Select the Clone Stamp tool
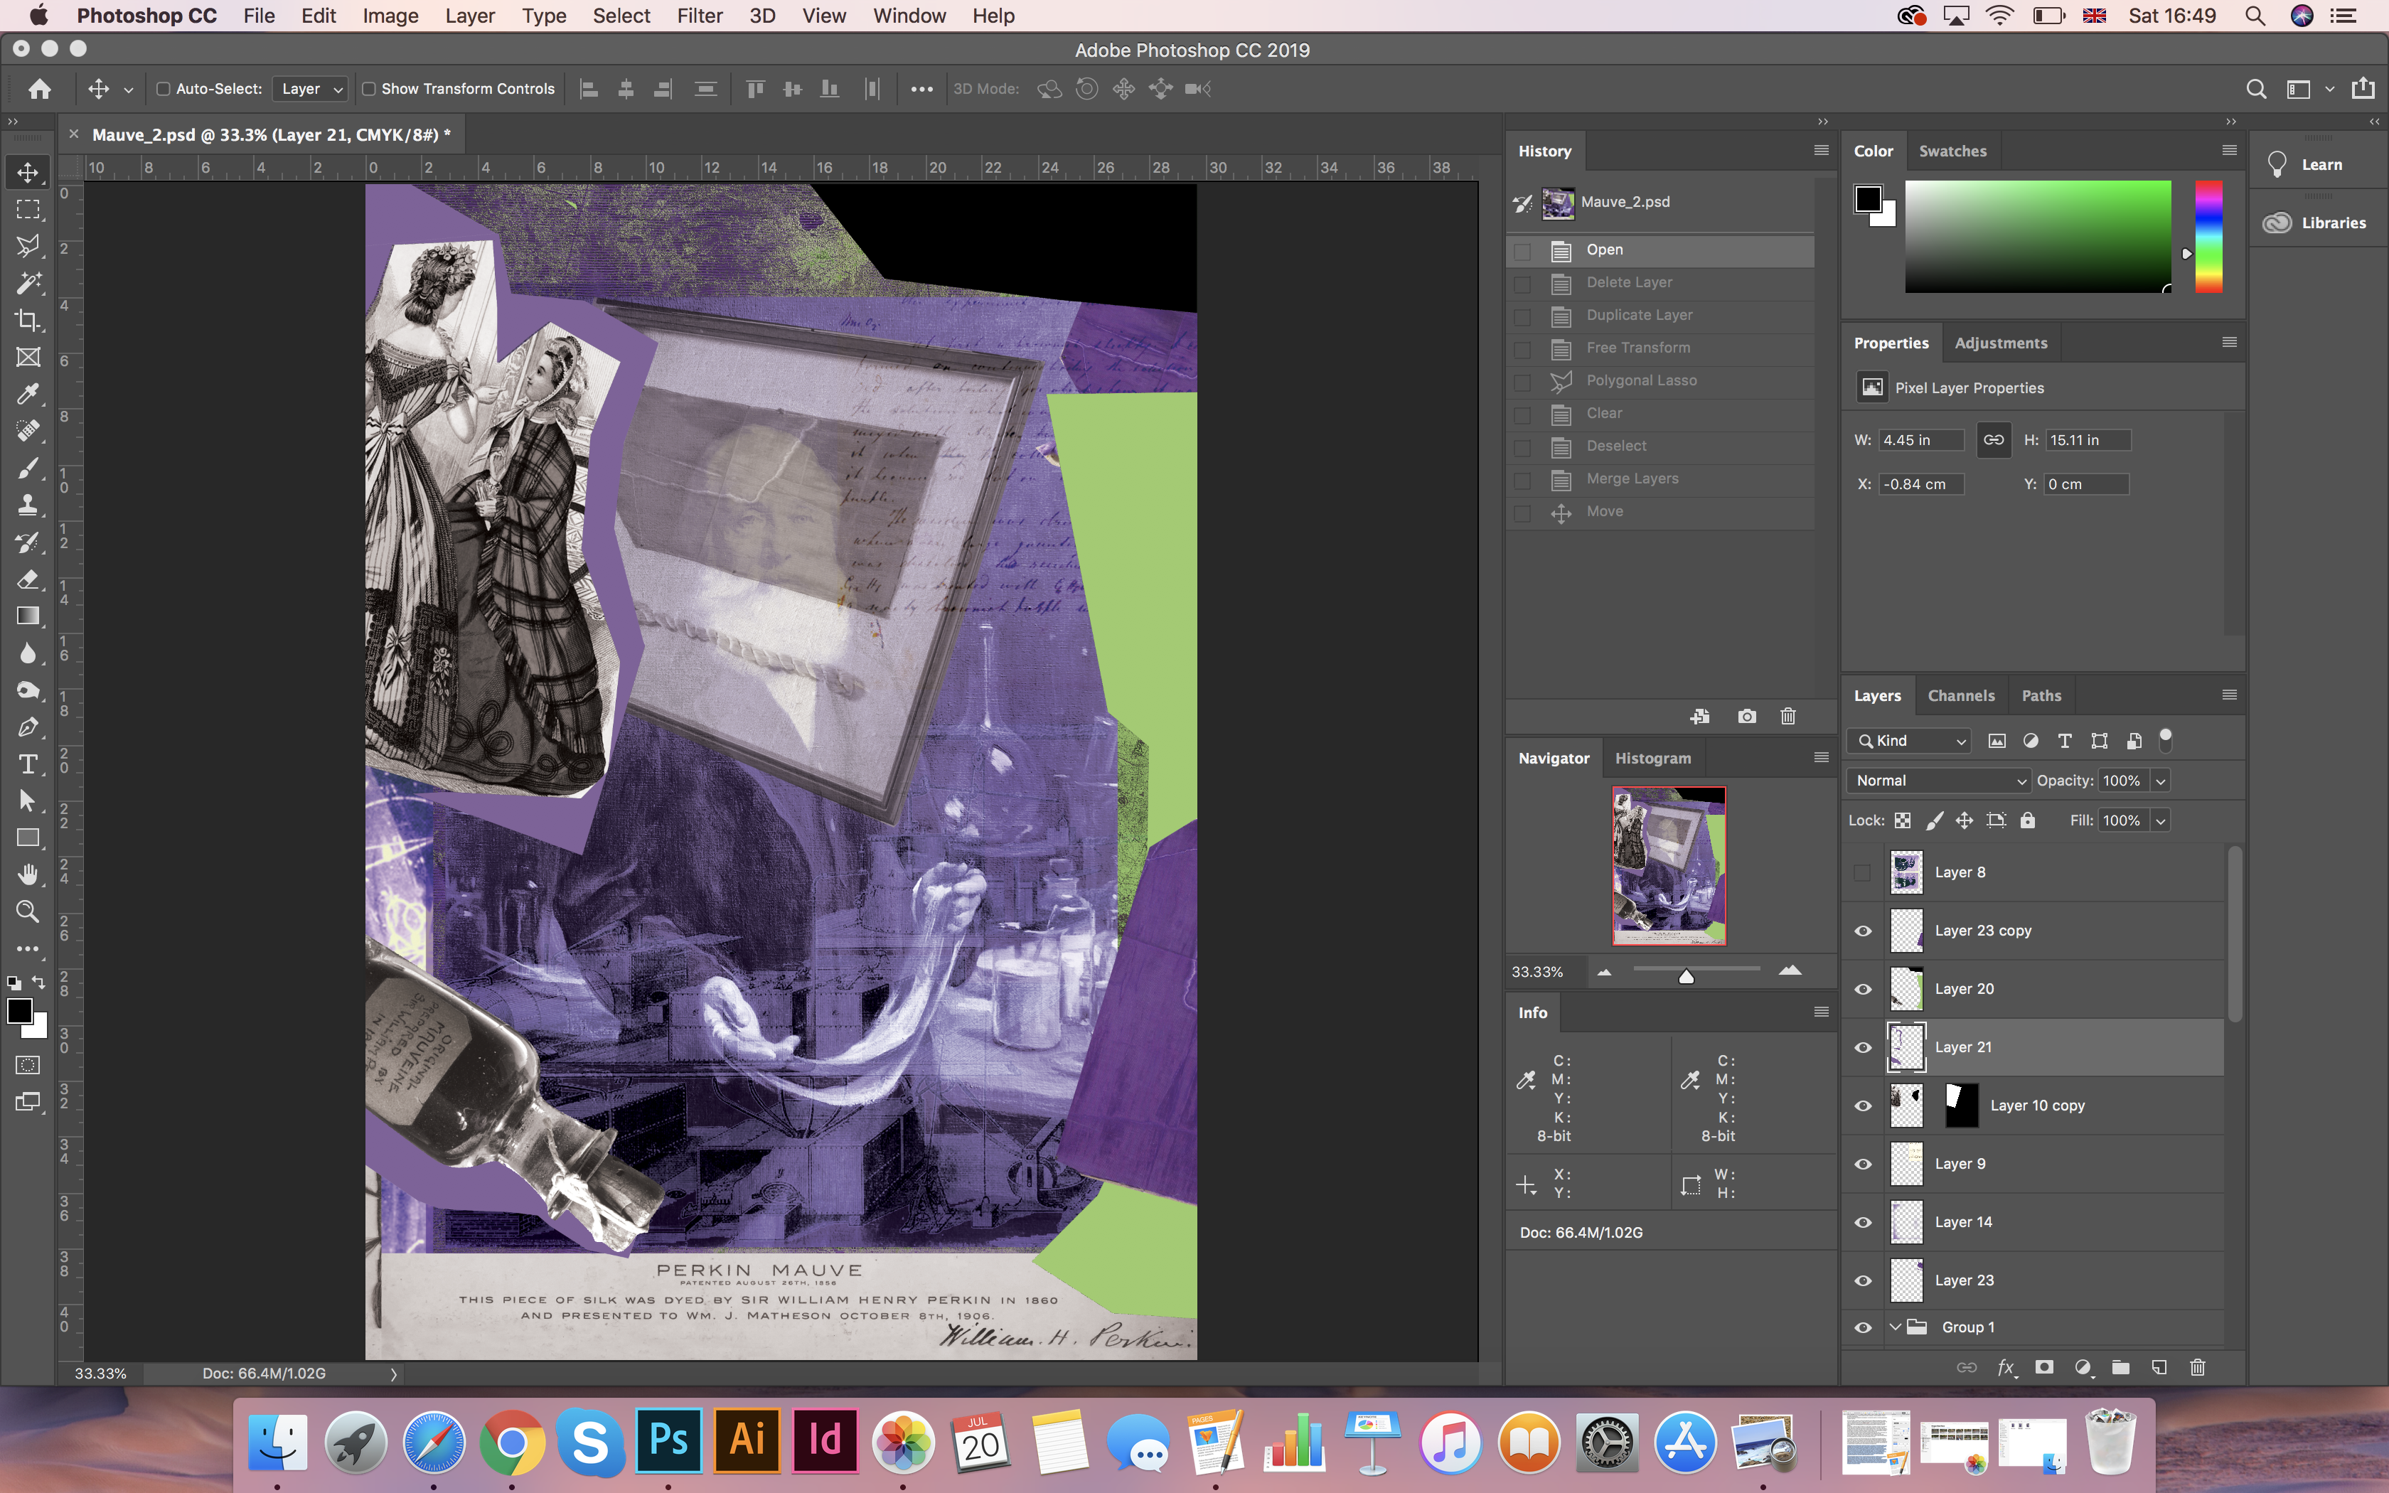Viewport: 2389px width, 1493px height. pos(28,505)
